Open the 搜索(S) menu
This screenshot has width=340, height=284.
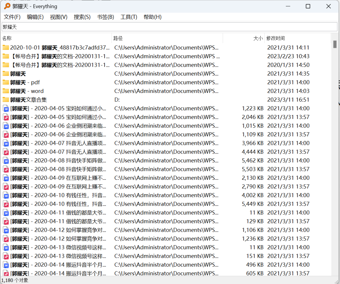point(82,17)
